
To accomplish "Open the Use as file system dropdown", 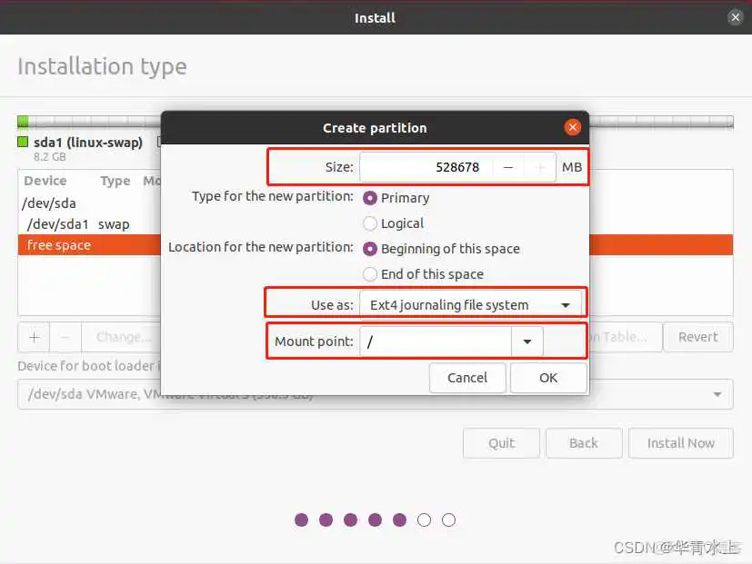I will pos(469,303).
